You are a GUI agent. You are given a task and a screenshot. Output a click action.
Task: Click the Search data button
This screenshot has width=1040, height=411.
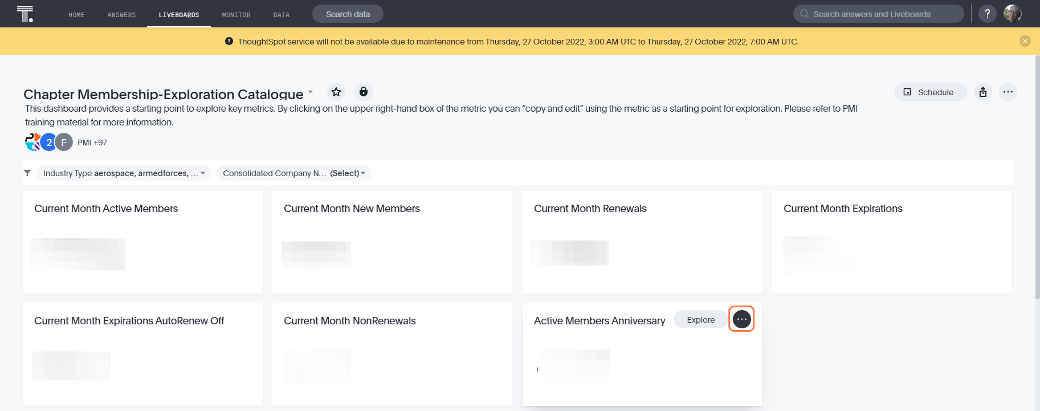point(348,14)
